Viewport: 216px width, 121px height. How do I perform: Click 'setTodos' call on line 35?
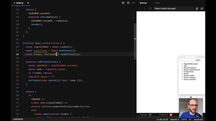(x=34, y=81)
